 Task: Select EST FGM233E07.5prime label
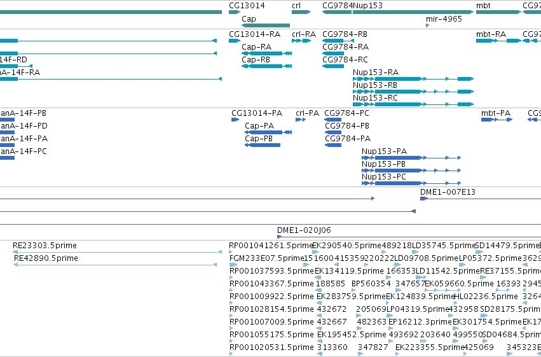click(x=266, y=258)
